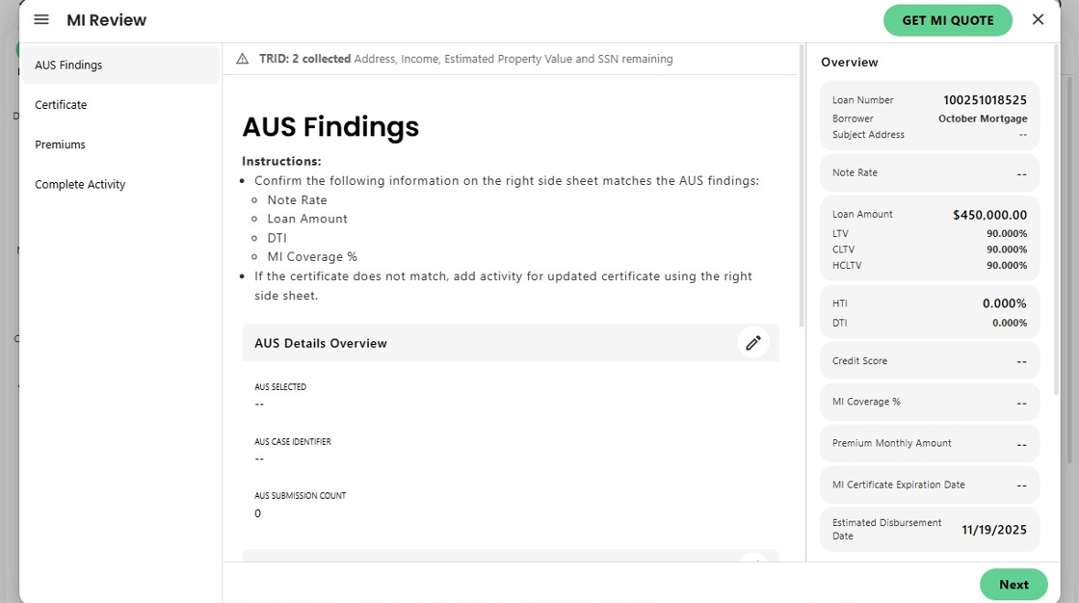Click the Loan Number value 100251018525
This screenshot has height=603, width=1079.
click(985, 100)
